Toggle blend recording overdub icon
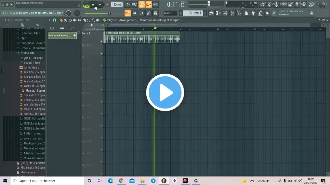Image resolution: width=330 pixels, height=185 pixels. coord(148,4)
